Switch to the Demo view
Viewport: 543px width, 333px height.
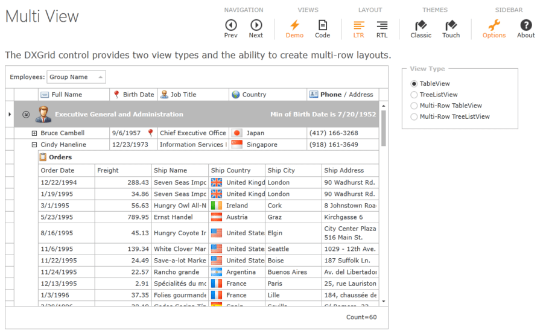click(294, 28)
